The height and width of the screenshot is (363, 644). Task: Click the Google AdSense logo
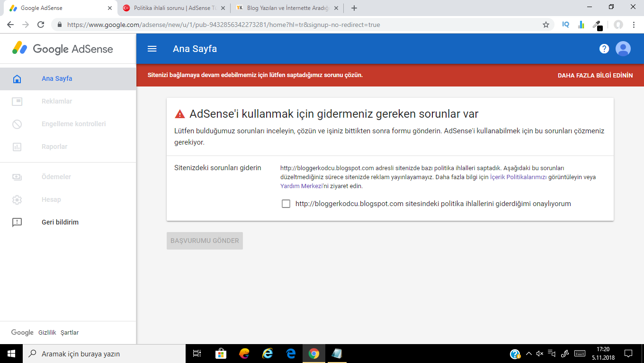(x=63, y=49)
